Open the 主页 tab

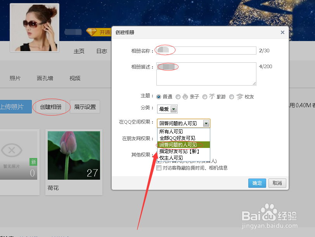tap(79, 52)
